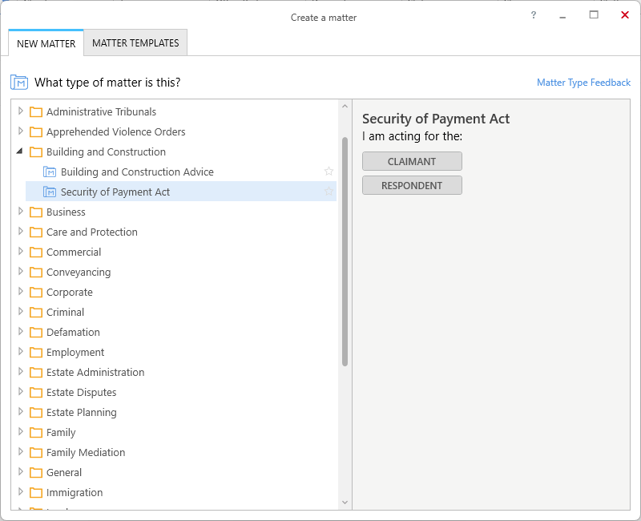641x521 pixels.
Task: Click the Administrative Tribunals folder icon
Action: [36, 111]
